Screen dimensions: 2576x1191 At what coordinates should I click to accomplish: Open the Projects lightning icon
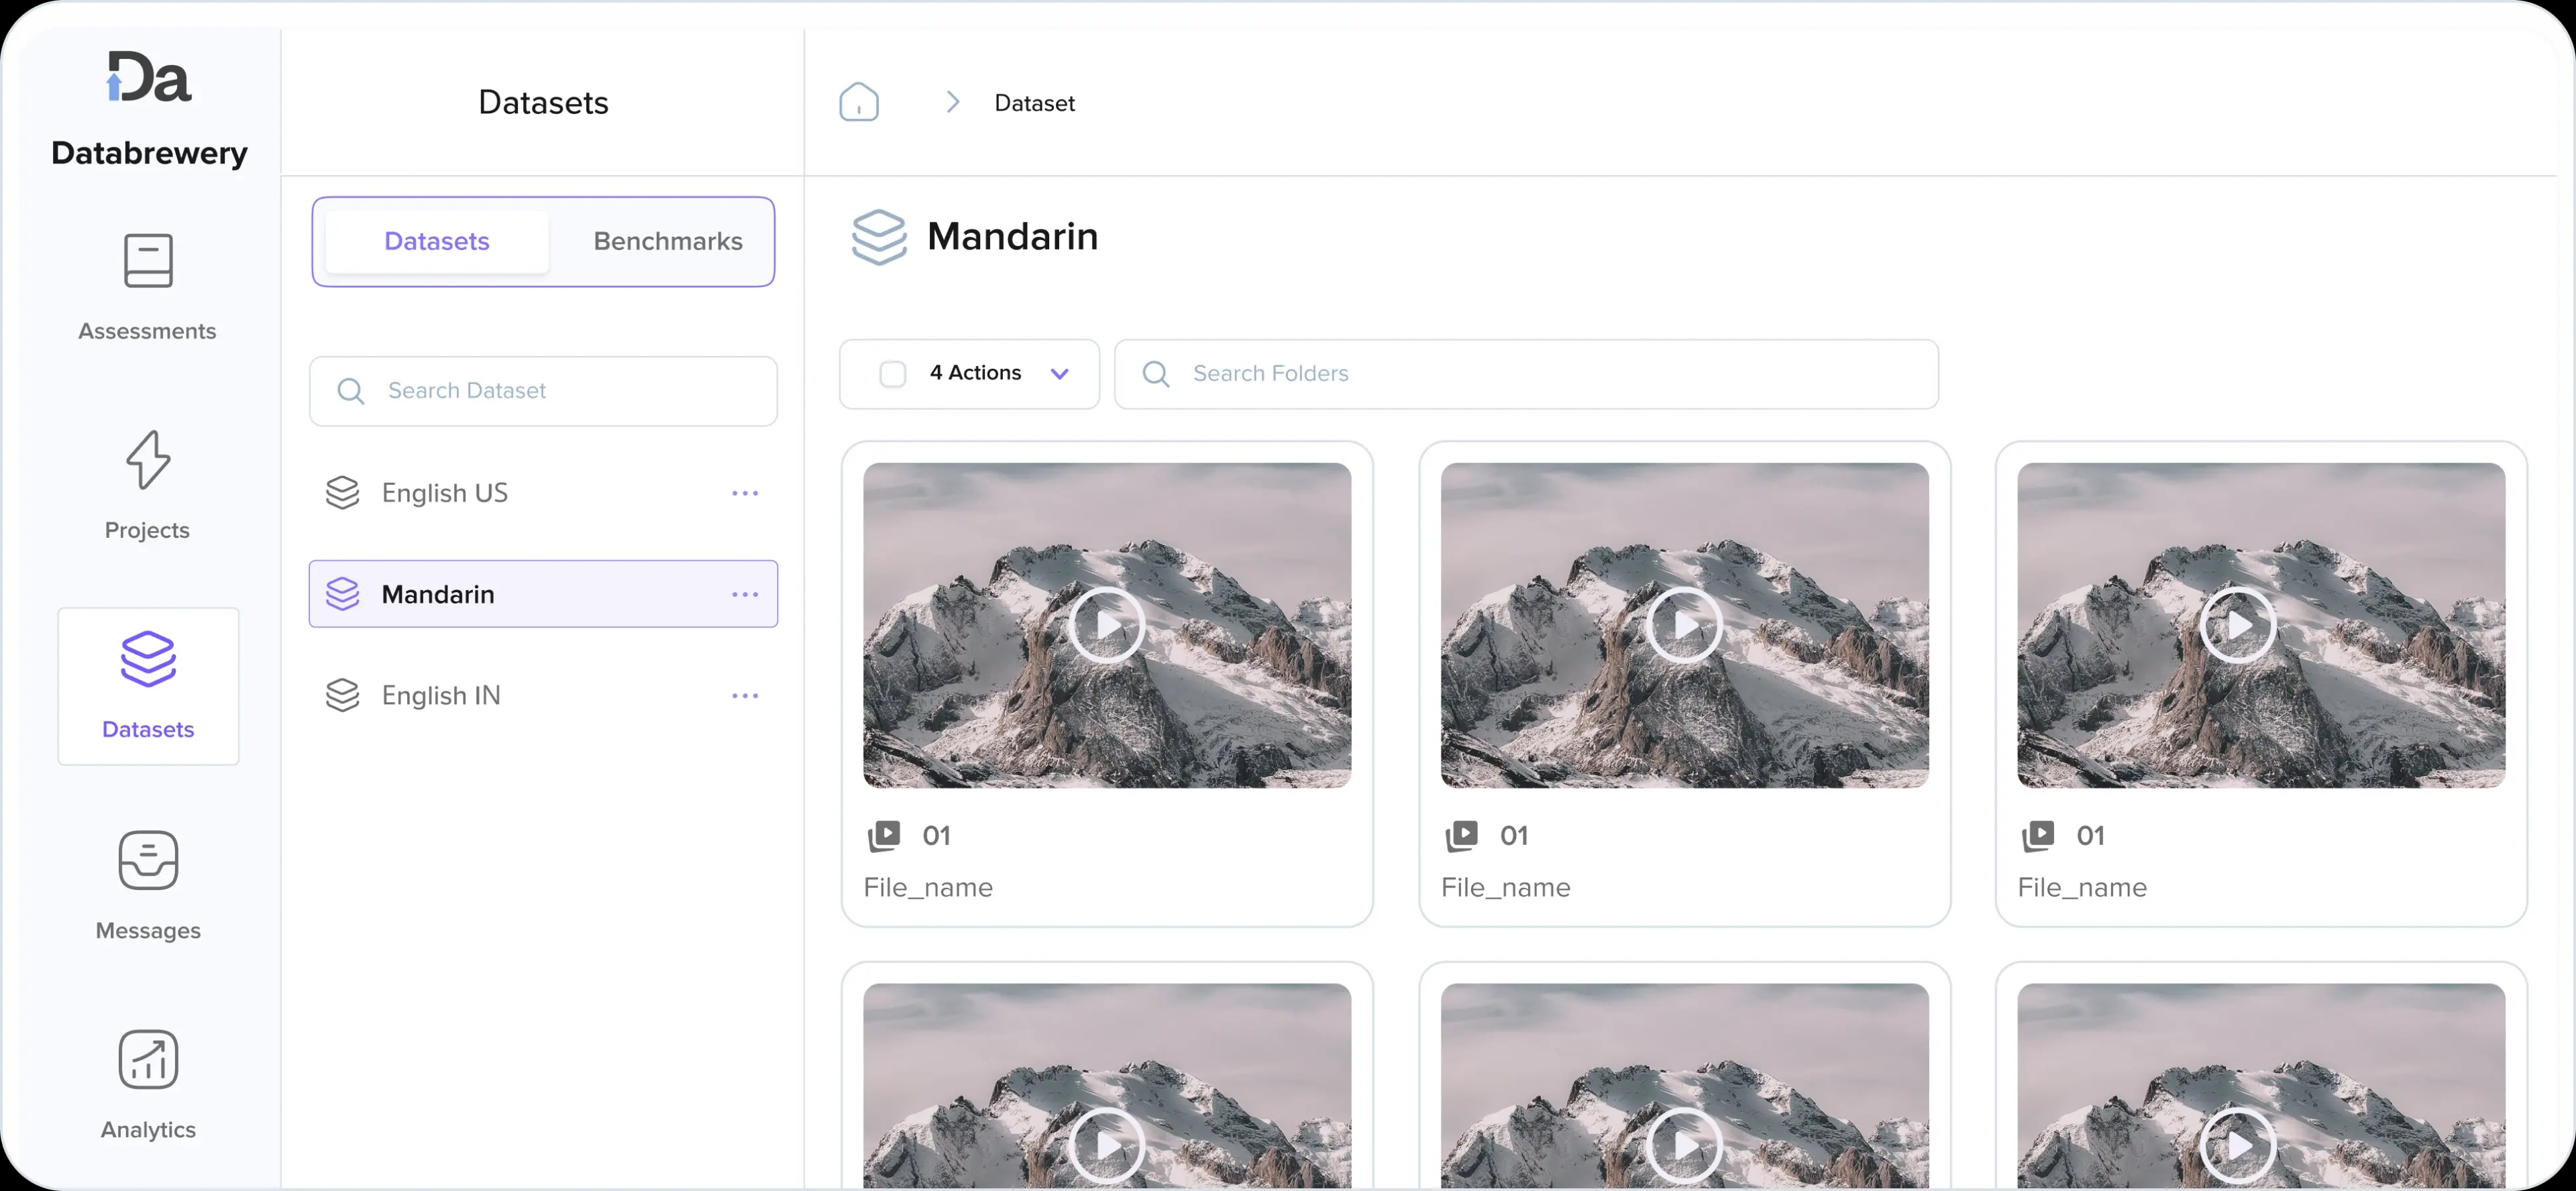148,460
